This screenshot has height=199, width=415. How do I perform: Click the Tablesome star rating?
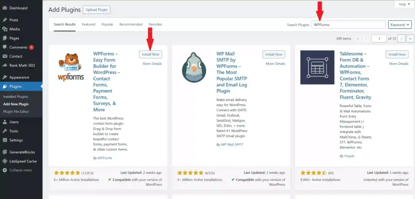pos(313,173)
